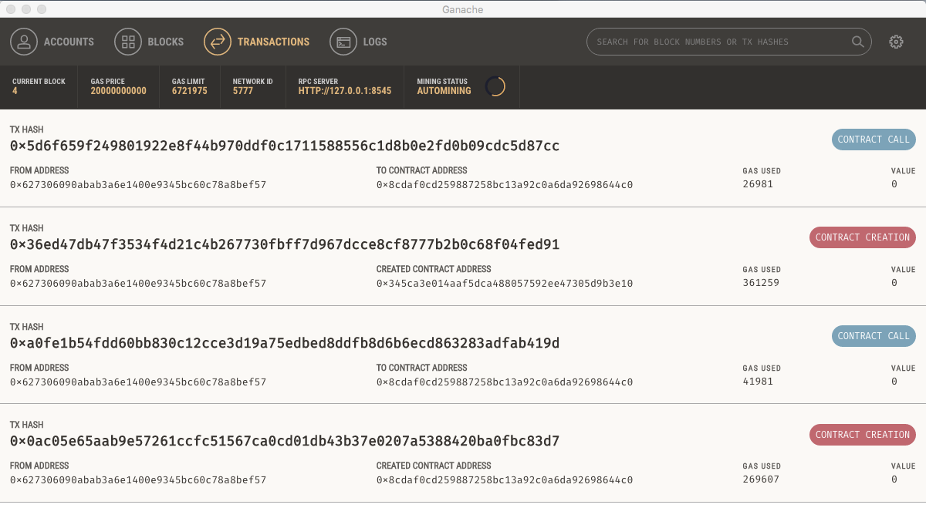This screenshot has width=926, height=518.
Task: Click from address in the 0xa0fe transaction row
Action: pos(138,382)
